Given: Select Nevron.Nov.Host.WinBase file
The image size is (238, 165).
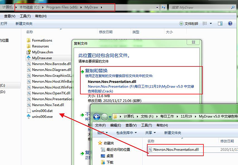Looking at the screenshot, I should [49, 81].
